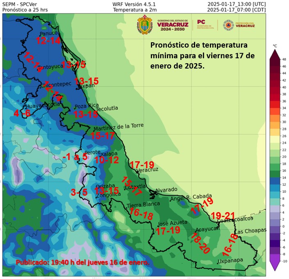
Task: Click the Gobierno del Estado de Veracruz logo
Action: (173, 25)
